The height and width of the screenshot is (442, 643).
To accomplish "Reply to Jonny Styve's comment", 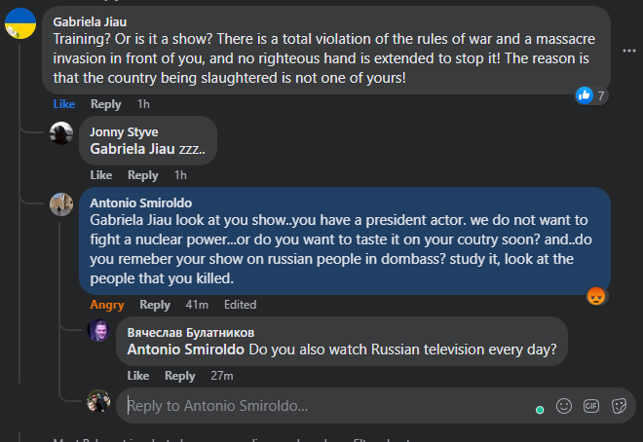I will (143, 175).
